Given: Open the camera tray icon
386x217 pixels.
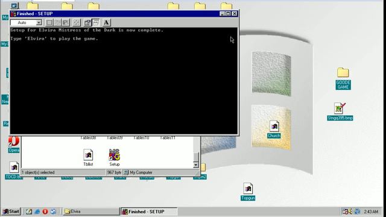Looking at the screenshot, I should tap(345, 212).
